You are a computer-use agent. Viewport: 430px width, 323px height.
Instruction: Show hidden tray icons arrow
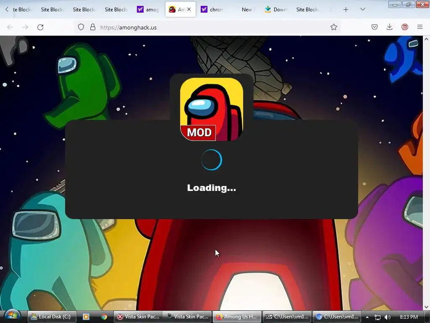point(367,317)
